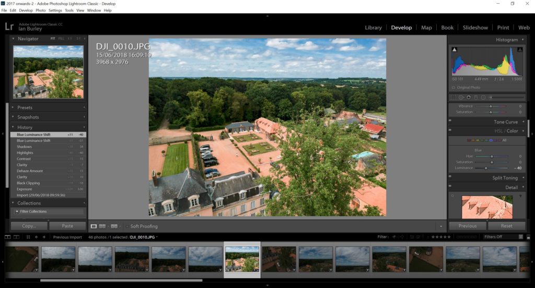Show grid view from filmstrip bar
Image resolution: width=535 pixels, height=288 pixels.
point(27,237)
